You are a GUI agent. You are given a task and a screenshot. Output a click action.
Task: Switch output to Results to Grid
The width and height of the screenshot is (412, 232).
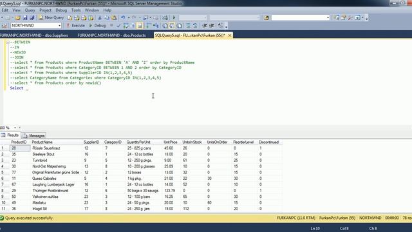172,26
